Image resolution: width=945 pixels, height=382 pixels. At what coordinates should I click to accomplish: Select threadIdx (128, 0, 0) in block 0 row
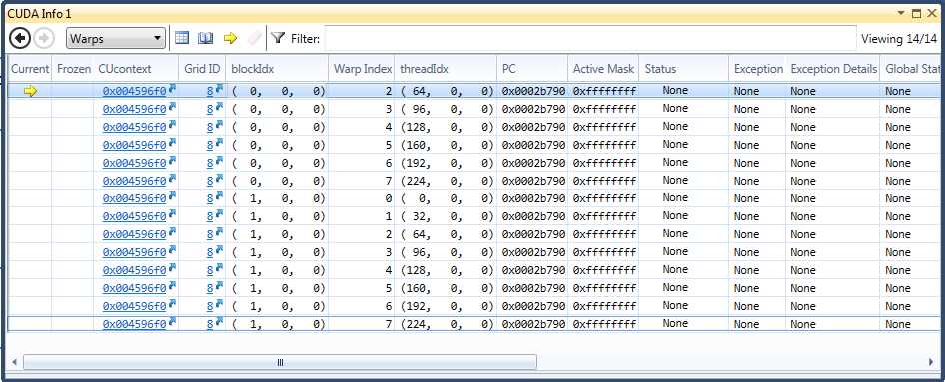(x=448, y=127)
